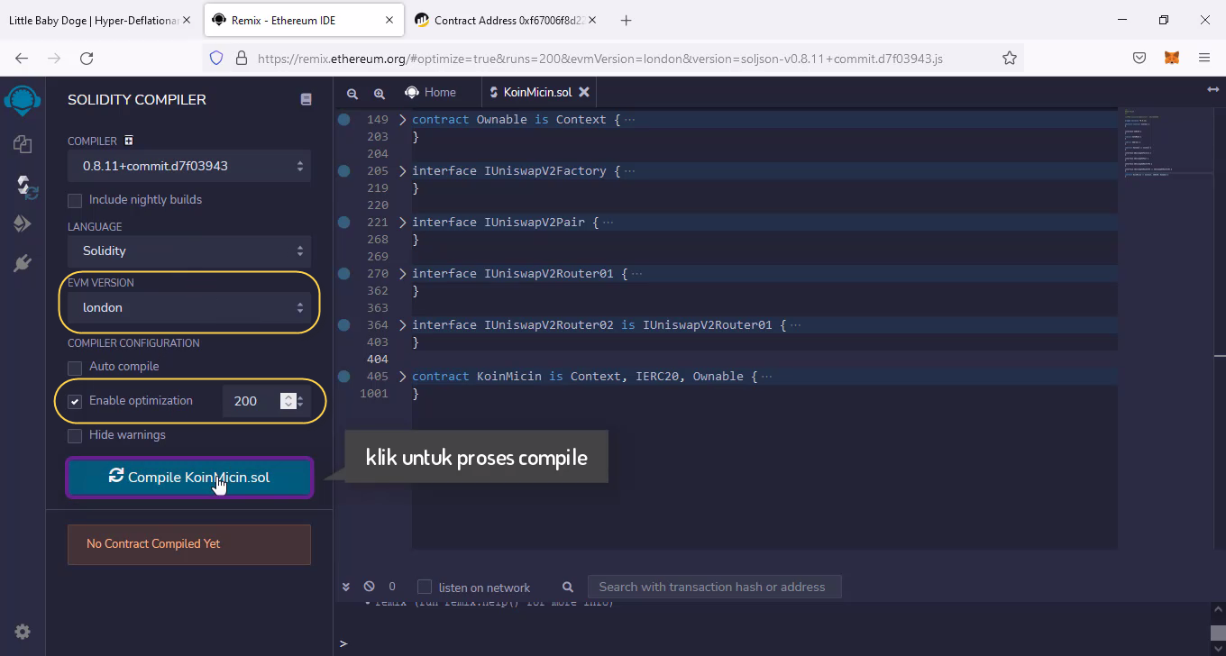Close the KoinMicin.sol editor tab
Image resolution: width=1226 pixels, height=656 pixels.
584,92
